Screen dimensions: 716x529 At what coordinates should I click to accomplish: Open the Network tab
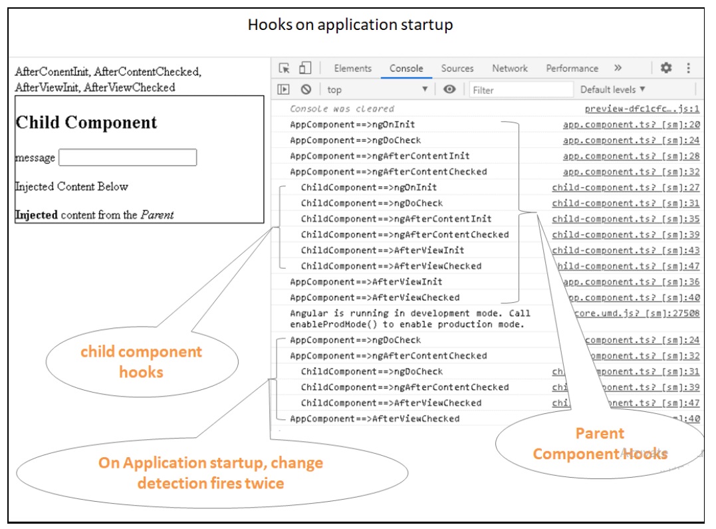coord(510,68)
